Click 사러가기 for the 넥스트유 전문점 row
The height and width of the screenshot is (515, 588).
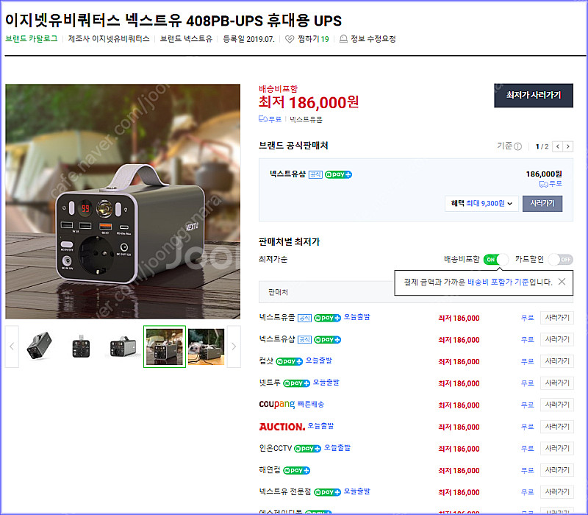(557, 492)
